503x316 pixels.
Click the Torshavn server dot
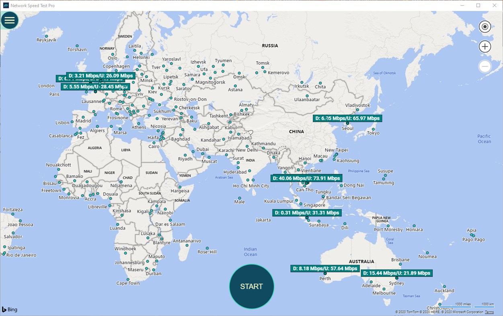77,45
